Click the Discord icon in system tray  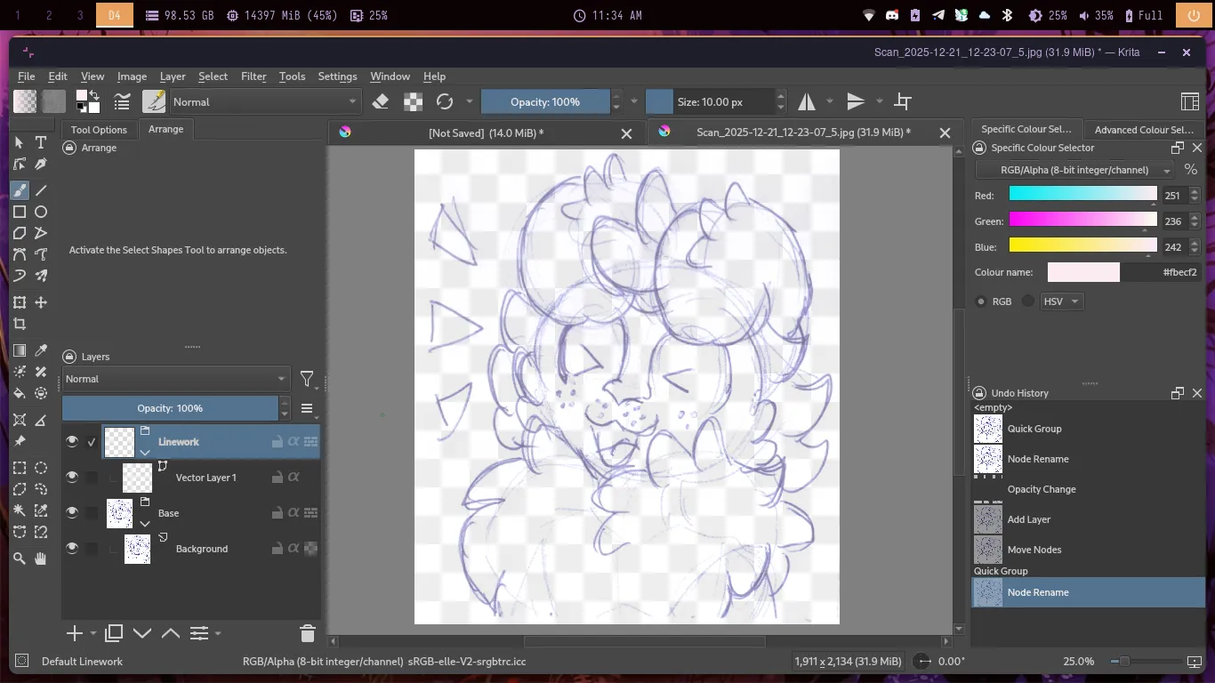[892, 15]
